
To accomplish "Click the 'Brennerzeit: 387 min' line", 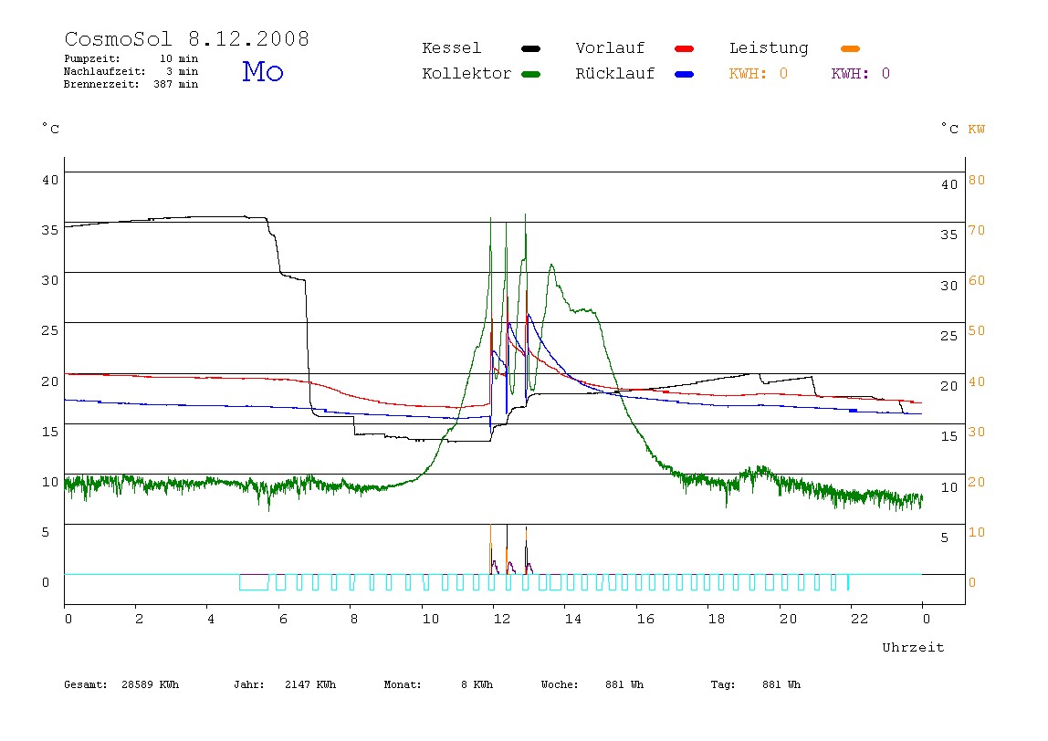I will coord(131,84).
